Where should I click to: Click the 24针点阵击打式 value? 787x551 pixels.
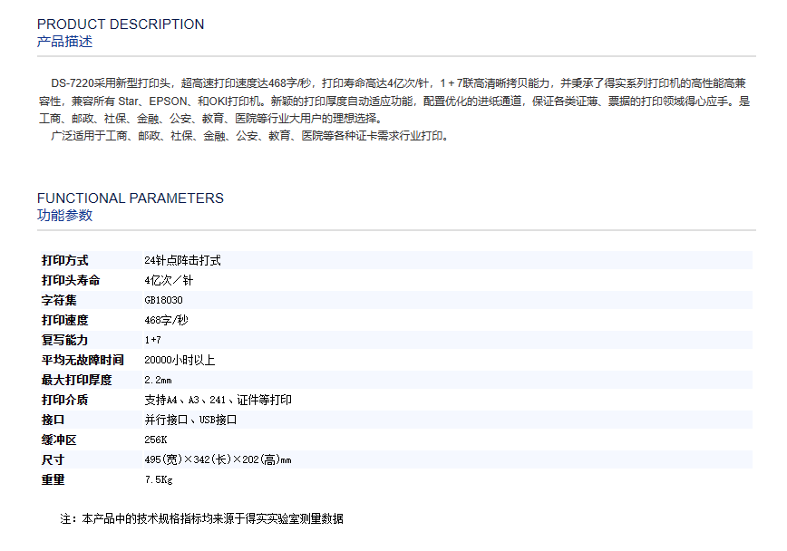pos(182,260)
